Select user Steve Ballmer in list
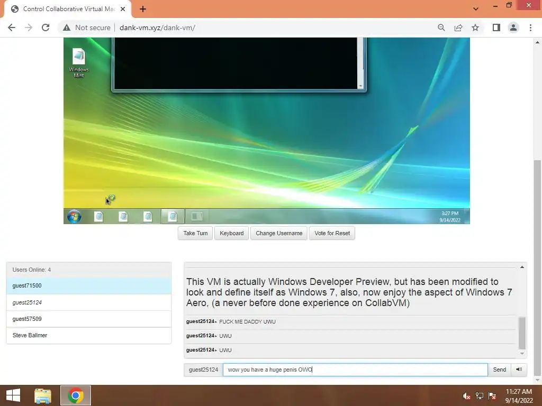This screenshot has width=542, height=406. (x=89, y=335)
